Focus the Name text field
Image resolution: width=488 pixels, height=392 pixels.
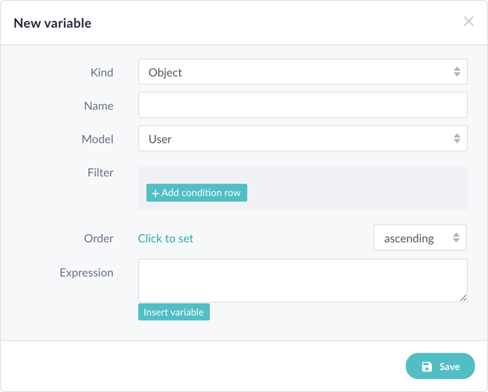coord(302,105)
